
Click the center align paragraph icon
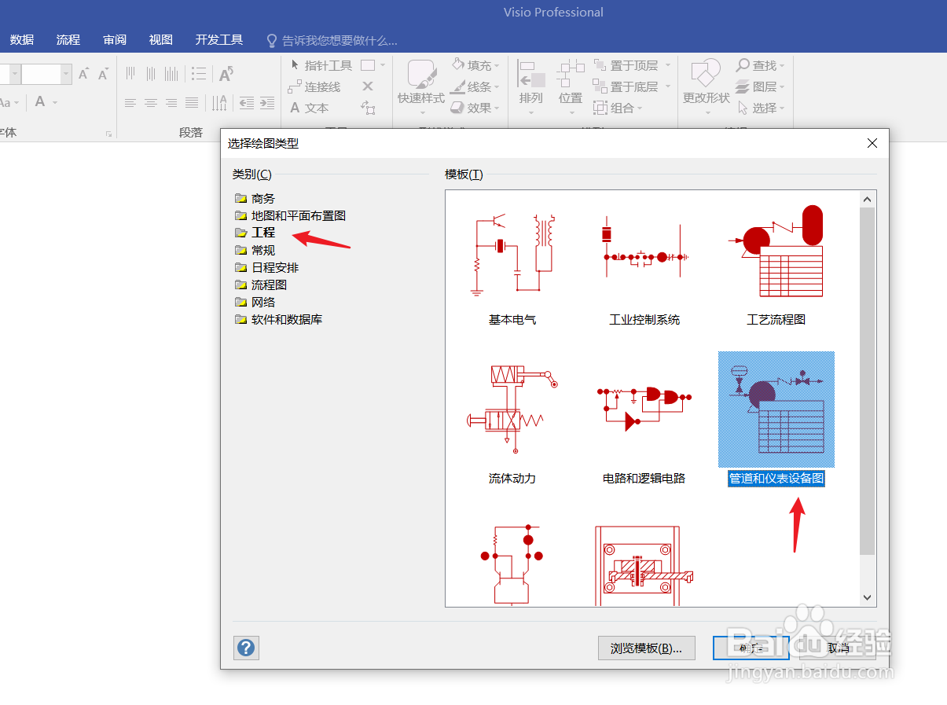[150, 103]
